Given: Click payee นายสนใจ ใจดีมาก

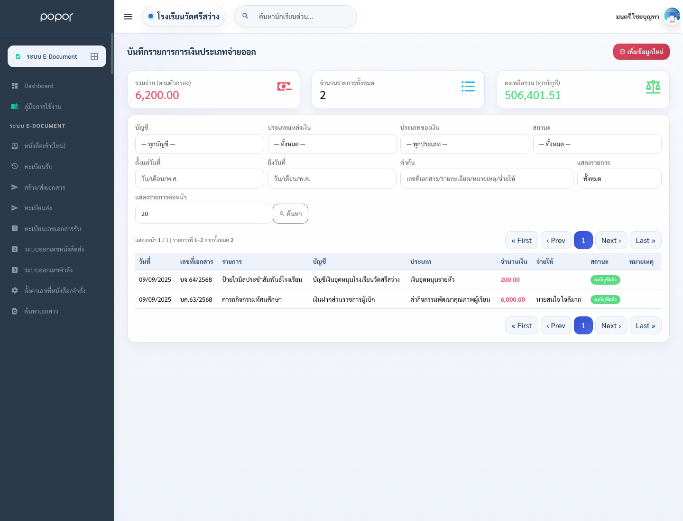Looking at the screenshot, I should (x=559, y=299).
